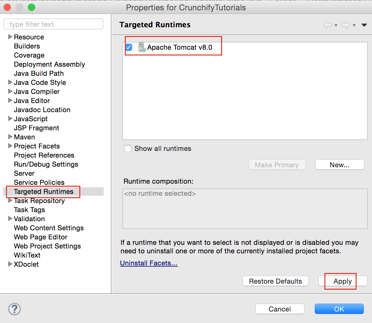Select Deployment Assembly in sidebar

coord(49,64)
